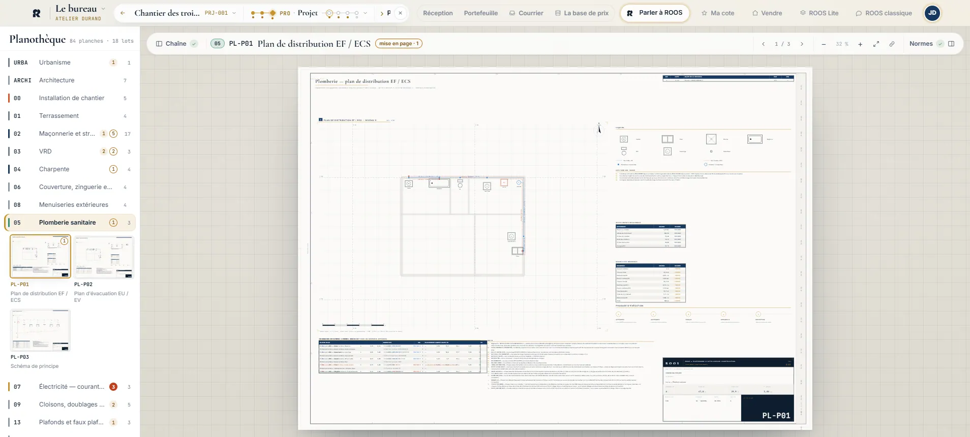The height and width of the screenshot is (437, 970).
Task: Click the PRO phase diamond marker
Action: coord(272,13)
